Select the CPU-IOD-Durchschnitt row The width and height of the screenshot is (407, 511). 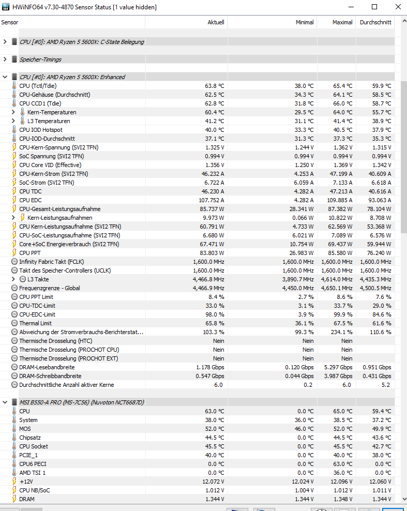click(198, 139)
